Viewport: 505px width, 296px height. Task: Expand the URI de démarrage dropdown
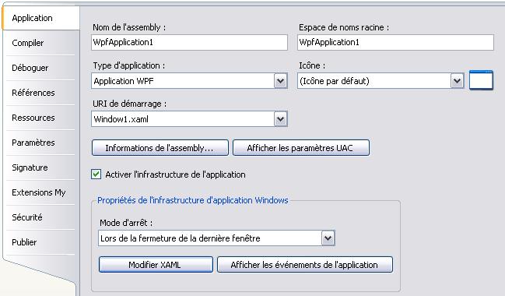[x=281, y=119]
